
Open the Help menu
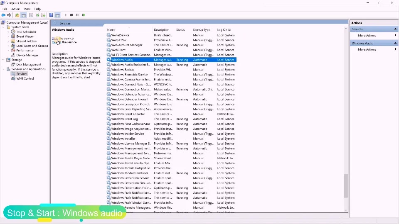click(37, 9)
